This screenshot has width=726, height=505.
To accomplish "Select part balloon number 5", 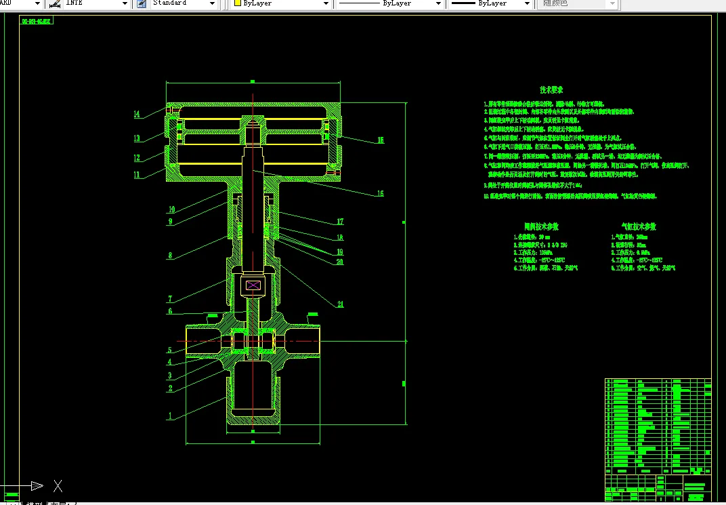I will (x=170, y=350).
